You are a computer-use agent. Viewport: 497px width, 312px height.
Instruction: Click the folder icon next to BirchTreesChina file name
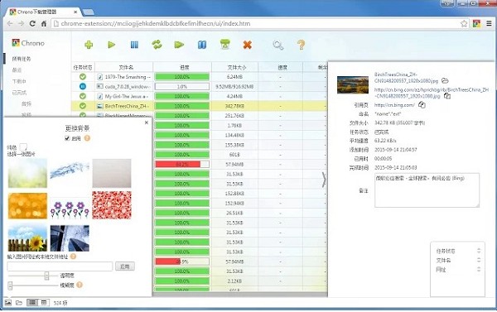pyautogui.click(x=445, y=81)
